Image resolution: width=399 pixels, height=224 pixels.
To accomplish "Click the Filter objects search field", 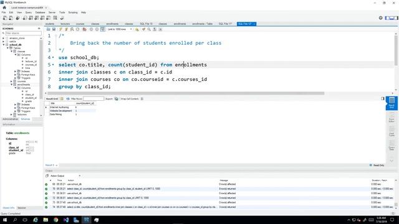I will [23, 33].
